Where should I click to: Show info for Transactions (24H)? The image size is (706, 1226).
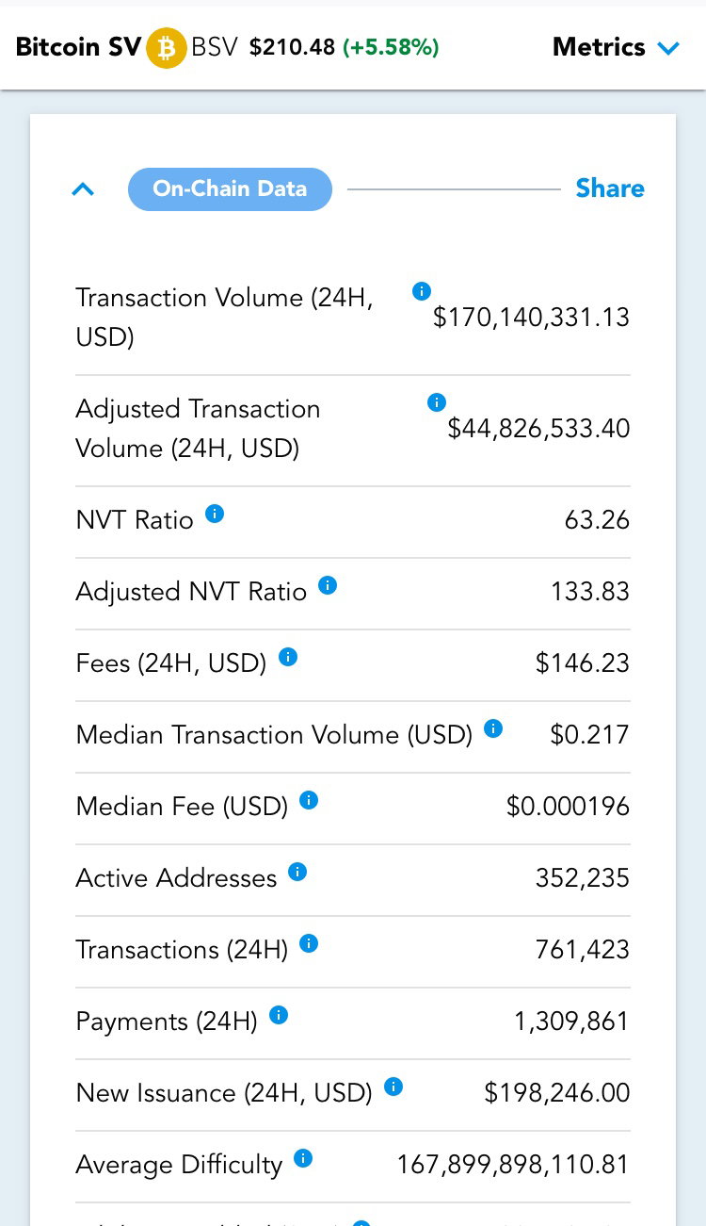[309, 943]
